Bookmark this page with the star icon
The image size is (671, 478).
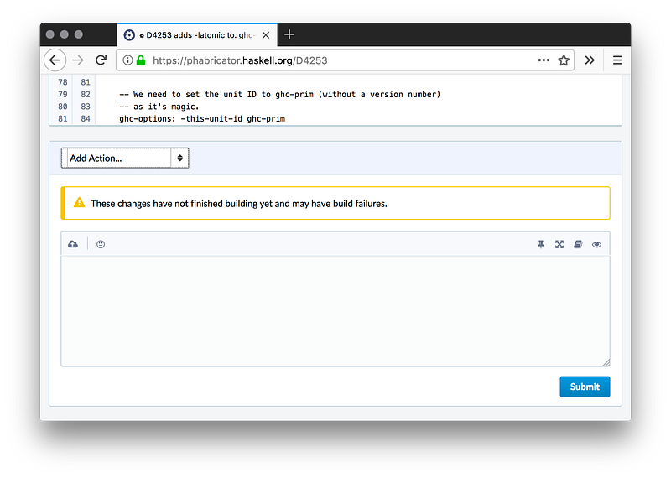(x=564, y=60)
